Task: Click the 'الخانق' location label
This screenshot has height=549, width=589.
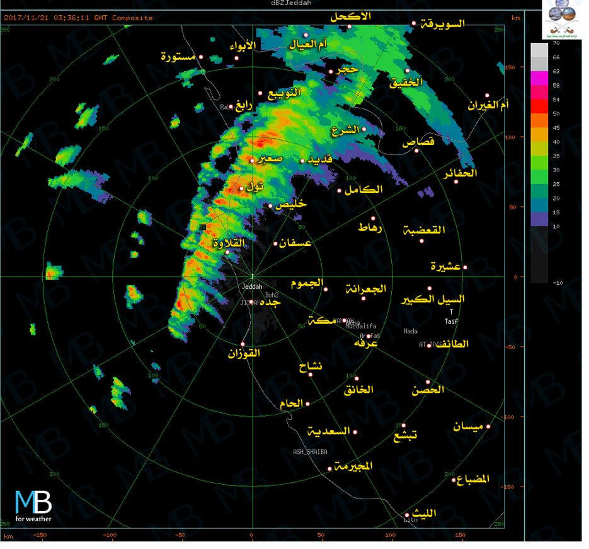Action: click(358, 390)
